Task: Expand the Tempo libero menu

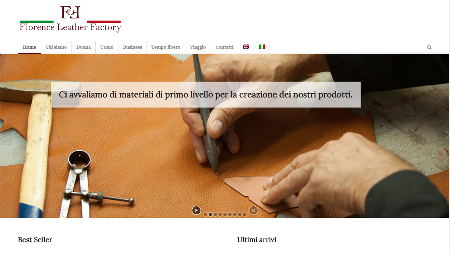Action: [166, 47]
